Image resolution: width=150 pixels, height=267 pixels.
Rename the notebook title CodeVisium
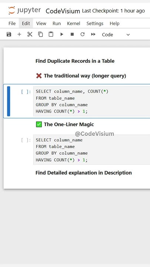pos(63,11)
